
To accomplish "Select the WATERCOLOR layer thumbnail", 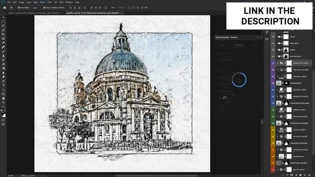I will click(x=279, y=83).
